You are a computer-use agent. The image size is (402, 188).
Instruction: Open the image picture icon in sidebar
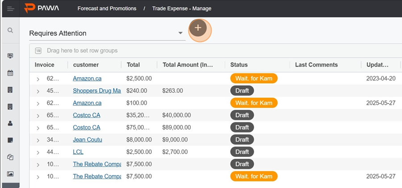10,174
